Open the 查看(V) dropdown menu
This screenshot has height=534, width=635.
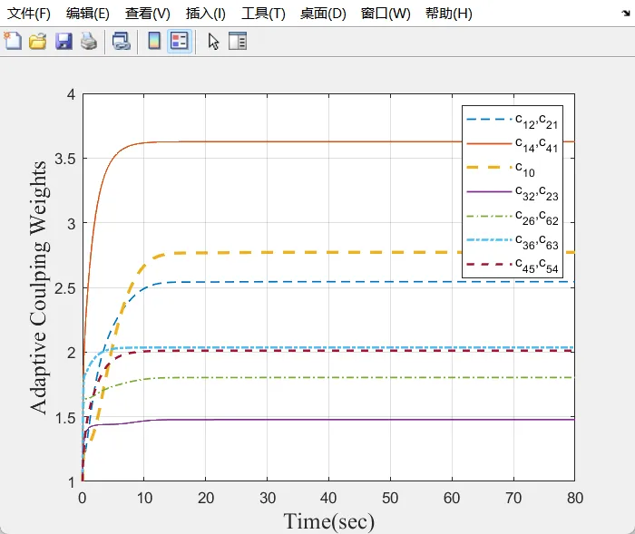pos(147,14)
